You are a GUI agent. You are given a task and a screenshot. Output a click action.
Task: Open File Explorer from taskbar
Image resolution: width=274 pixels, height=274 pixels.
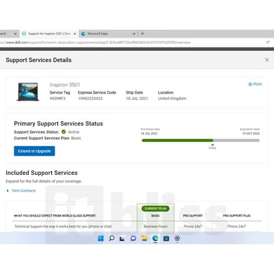144,238
